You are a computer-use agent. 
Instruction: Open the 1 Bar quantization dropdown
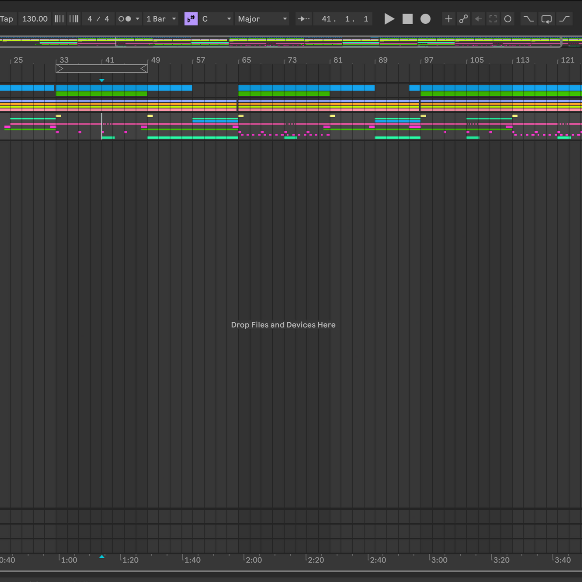[x=161, y=19]
